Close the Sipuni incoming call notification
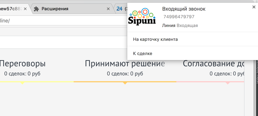The height and width of the screenshot is (116, 258). pos(254,7)
